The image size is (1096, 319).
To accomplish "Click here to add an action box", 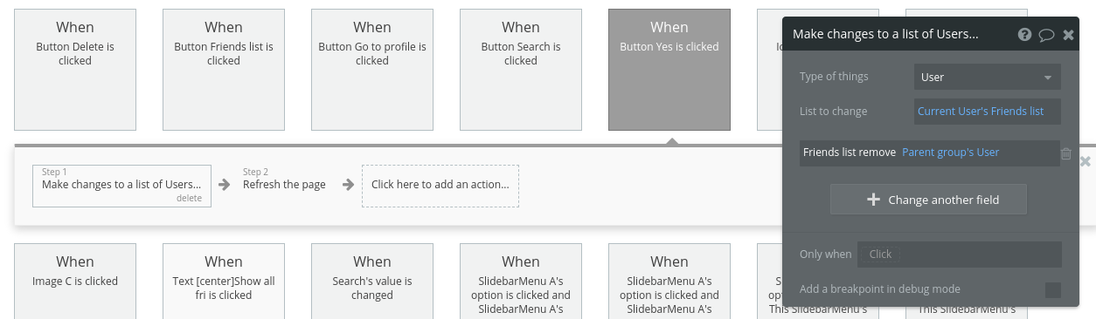I will click(440, 186).
